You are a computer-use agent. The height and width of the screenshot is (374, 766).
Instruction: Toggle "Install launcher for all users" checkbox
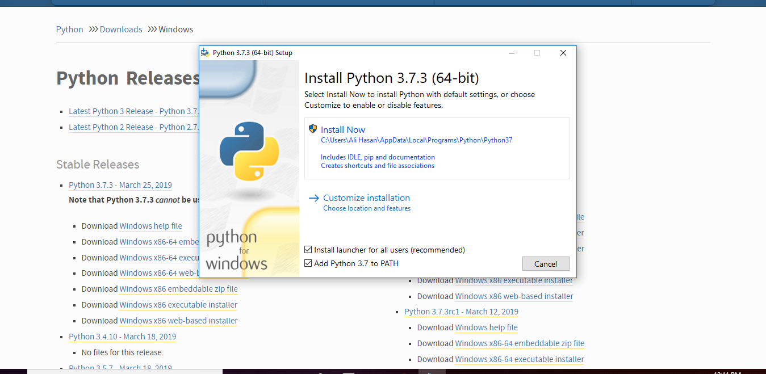[308, 249]
